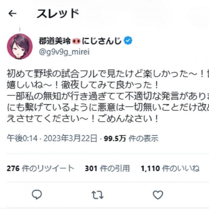Click the ごめんなさい apology line

(83, 119)
